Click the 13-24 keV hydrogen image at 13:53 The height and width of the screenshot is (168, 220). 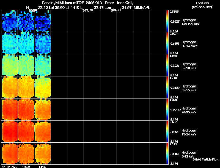pos(10,132)
